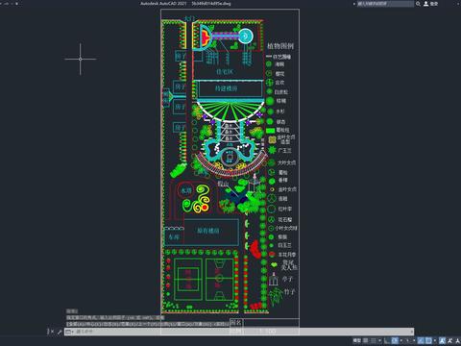Expand the object snap options arrow

(x=435, y=340)
